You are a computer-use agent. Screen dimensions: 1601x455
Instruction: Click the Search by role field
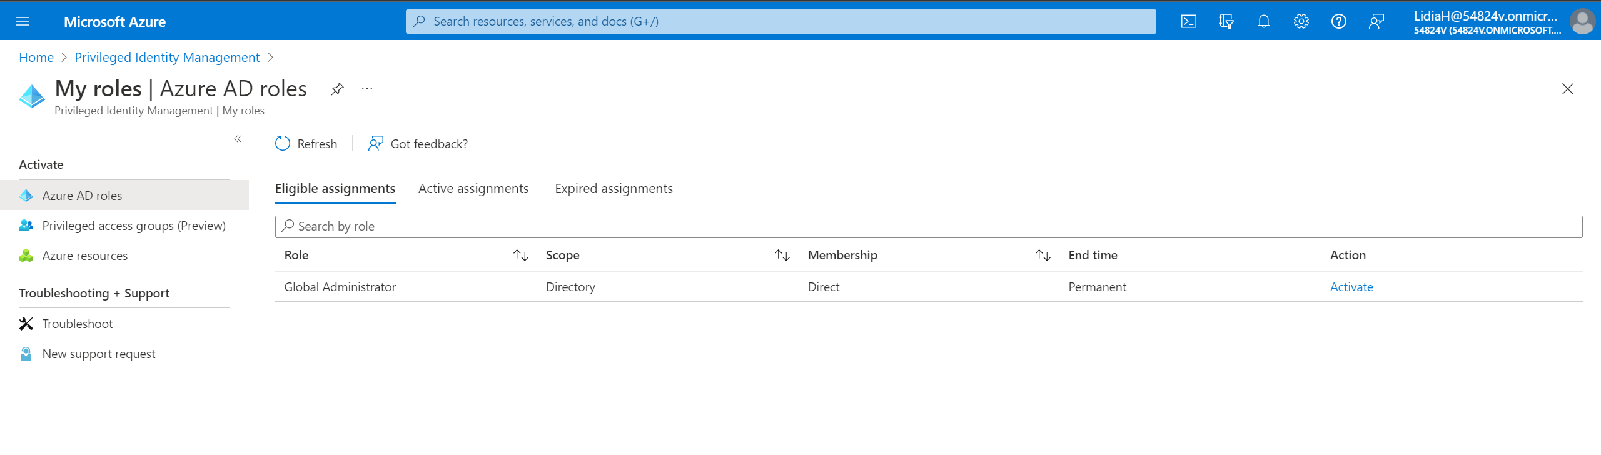[928, 226]
